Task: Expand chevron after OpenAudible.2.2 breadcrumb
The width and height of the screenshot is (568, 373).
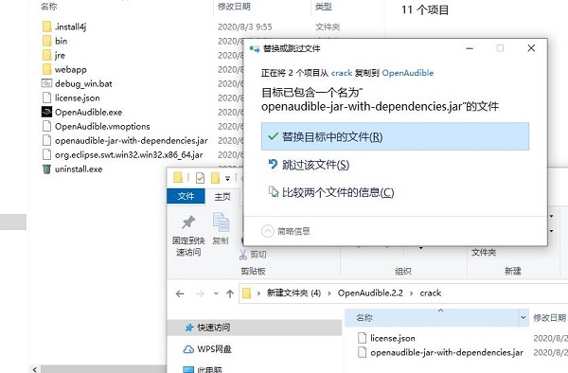Action: 412,293
